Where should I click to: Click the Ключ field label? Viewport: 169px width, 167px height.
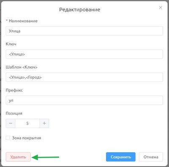point(11,44)
